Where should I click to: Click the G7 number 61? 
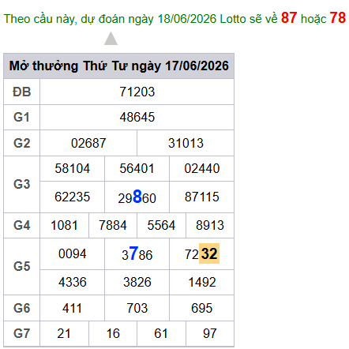(161, 333)
